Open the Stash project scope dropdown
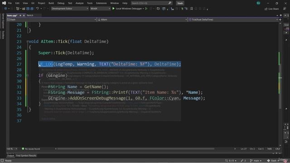Viewport: 290px width, 163px height. click(51, 19)
